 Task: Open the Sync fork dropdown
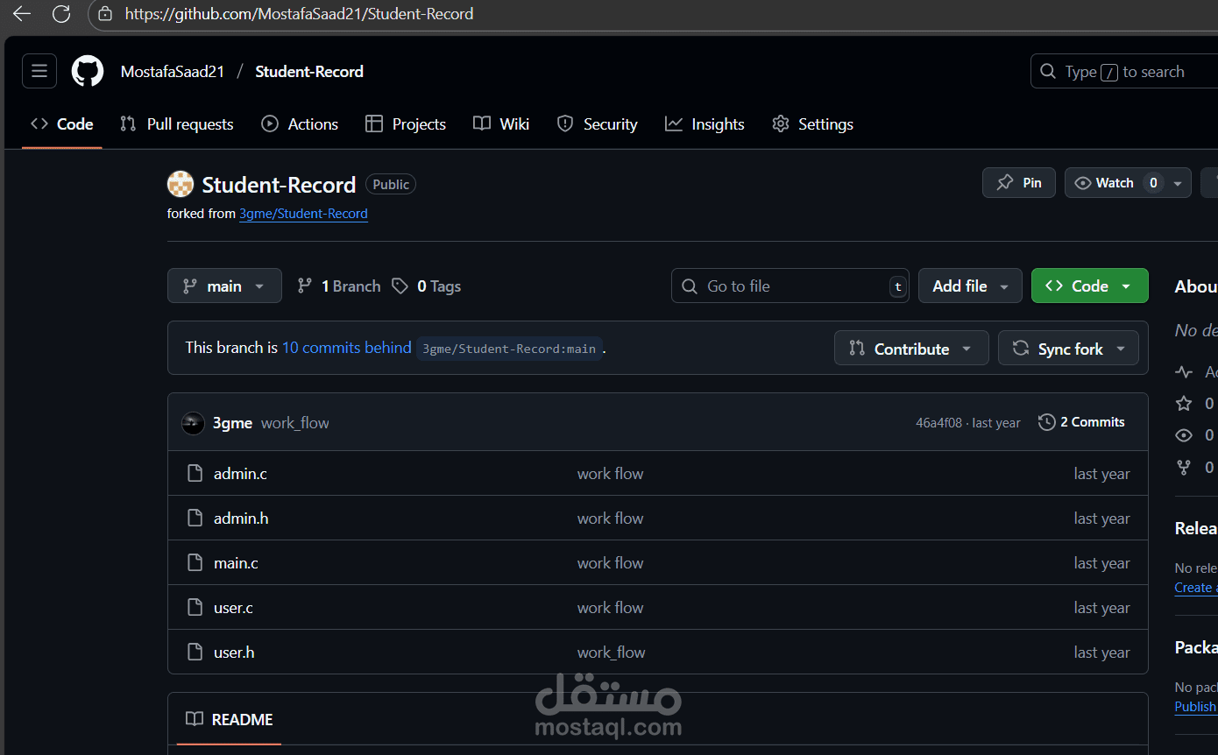(1068, 349)
